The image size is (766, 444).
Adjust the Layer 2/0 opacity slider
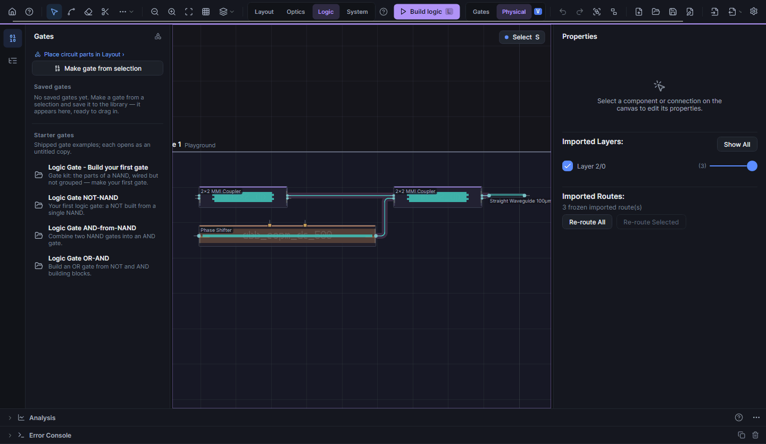(x=733, y=166)
